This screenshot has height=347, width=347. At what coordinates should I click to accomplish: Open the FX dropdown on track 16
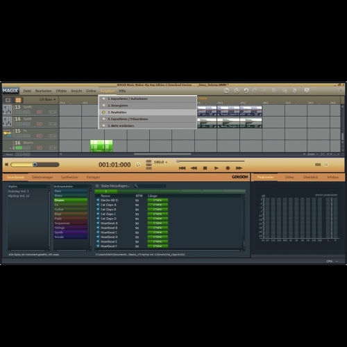click(x=53, y=148)
